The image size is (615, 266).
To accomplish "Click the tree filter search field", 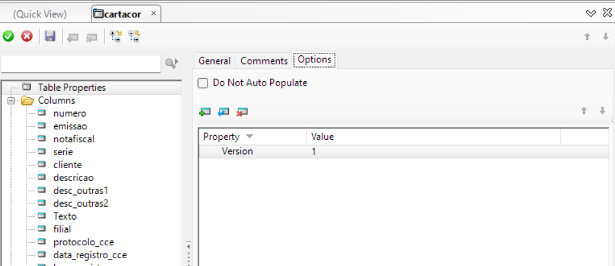I will pos(81,63).
